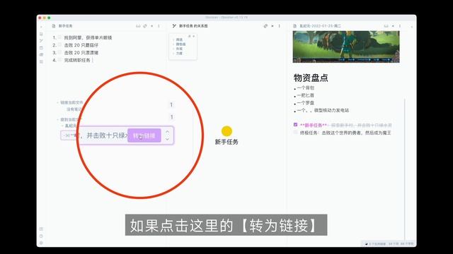This screenshot has width=453, height=254.
Task: Click the status bar word count
Action: (401, 243)
